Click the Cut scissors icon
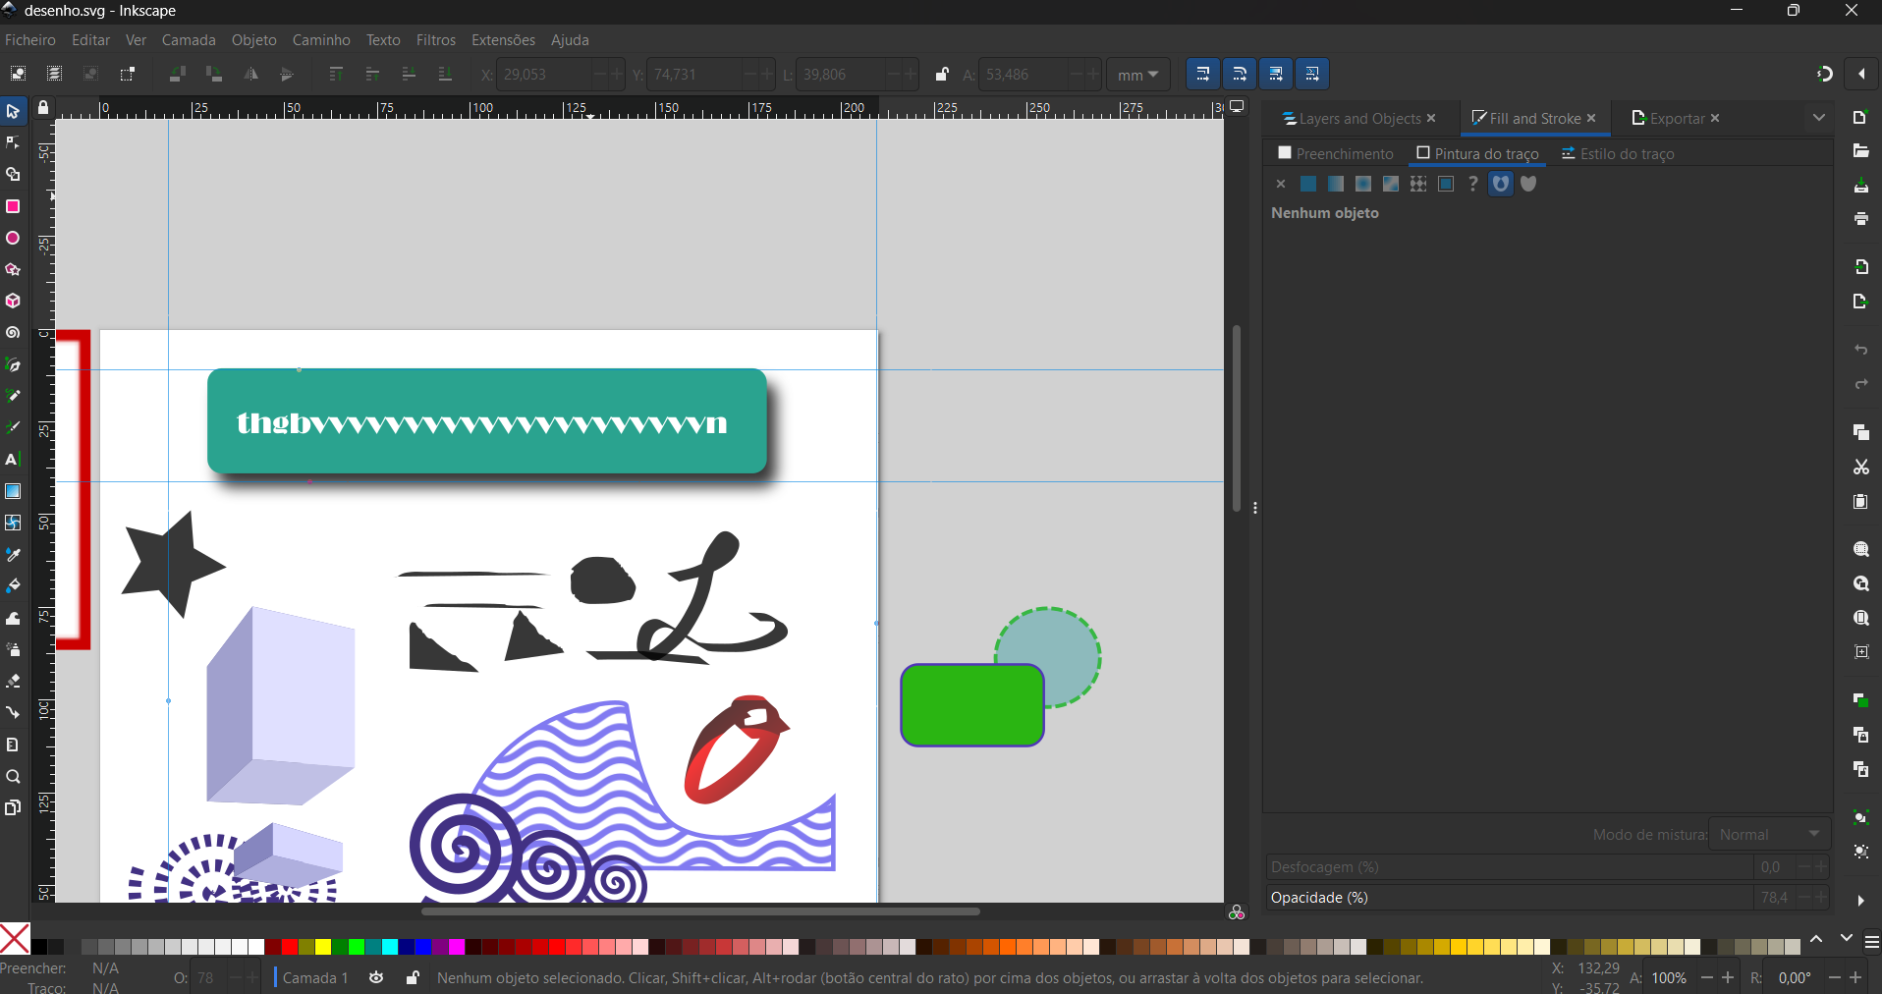The width and height of the screenshot is (1882, 994). point(1860,468)
